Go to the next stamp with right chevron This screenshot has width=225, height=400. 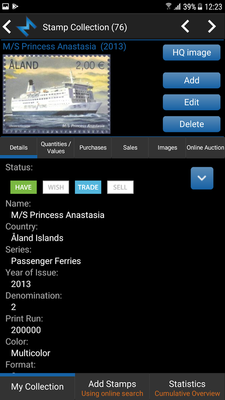212,27
